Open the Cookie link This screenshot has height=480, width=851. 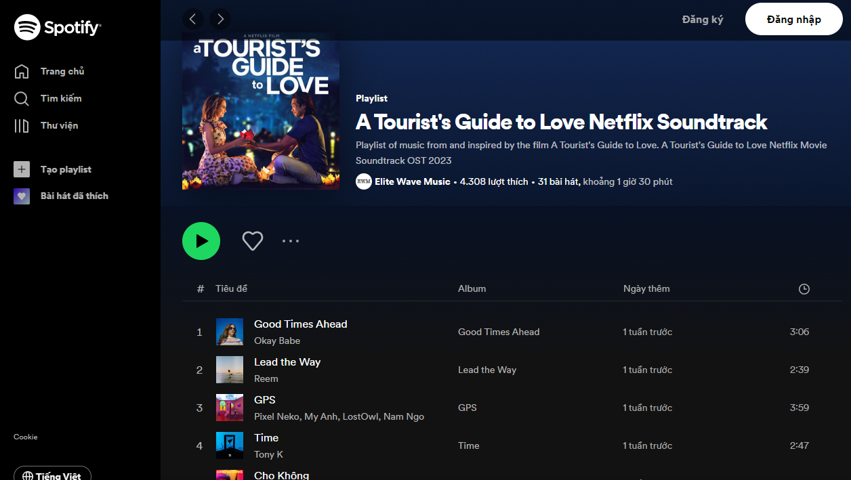[x=26, y=437]
